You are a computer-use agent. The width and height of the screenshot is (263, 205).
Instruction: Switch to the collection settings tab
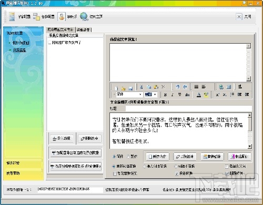pos(83,30)
